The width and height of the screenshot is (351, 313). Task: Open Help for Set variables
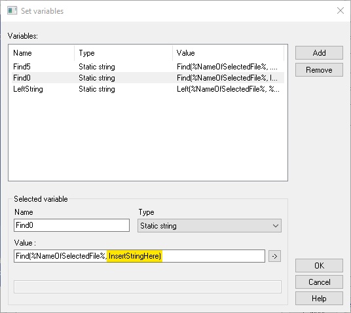(x=319, y=298)
